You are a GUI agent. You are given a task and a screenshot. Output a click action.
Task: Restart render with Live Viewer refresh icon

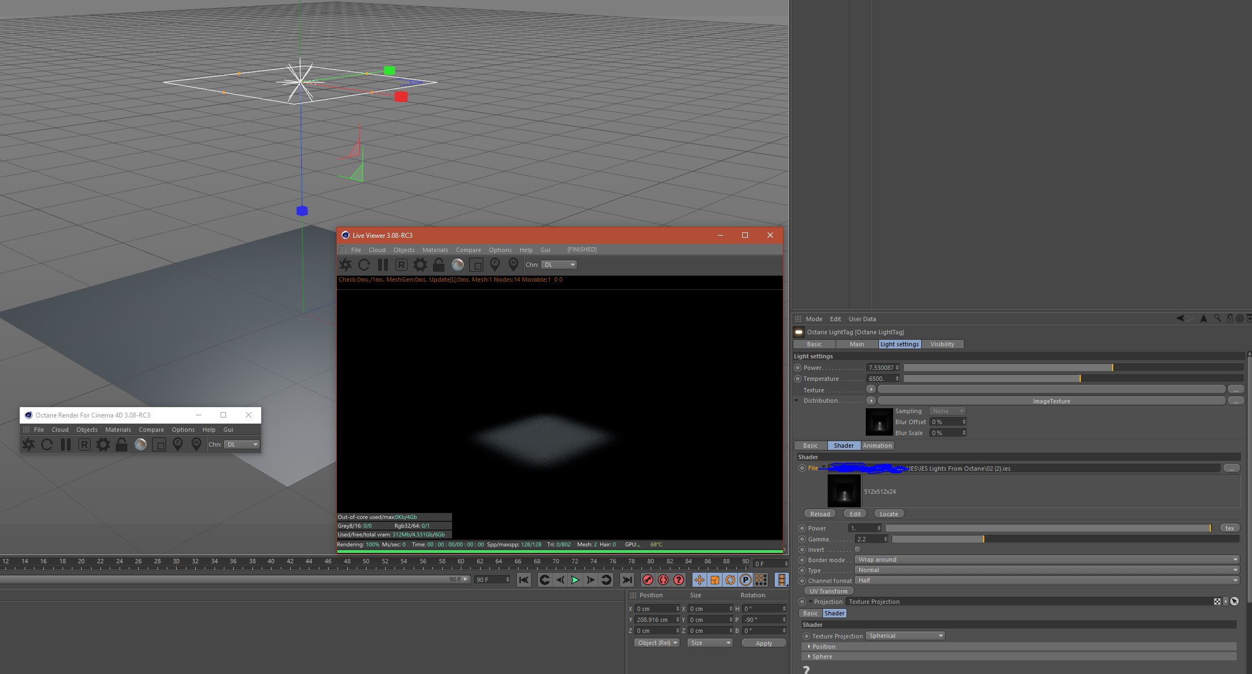pyautogui.click(x=364, y=265)
